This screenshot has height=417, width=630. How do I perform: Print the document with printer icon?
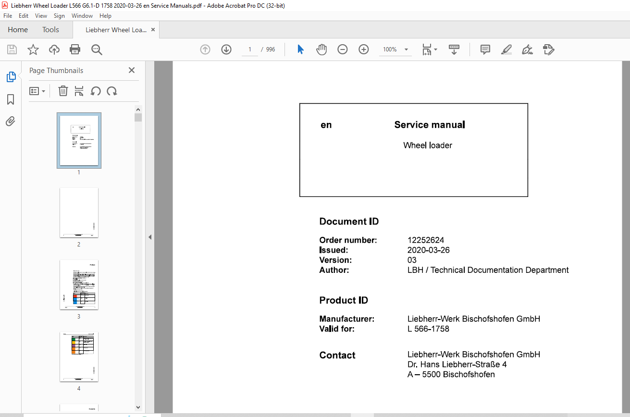click(75, 49)
